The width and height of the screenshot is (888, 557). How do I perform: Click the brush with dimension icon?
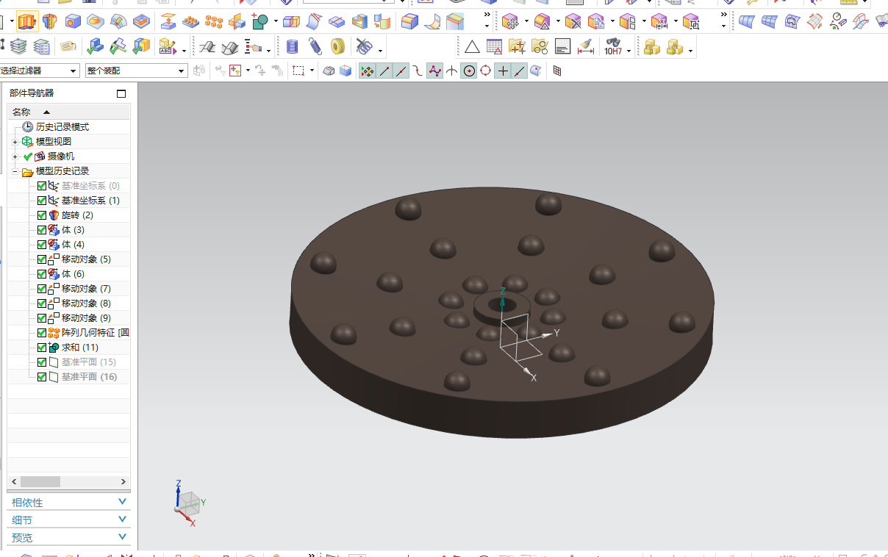coord(586,47)
